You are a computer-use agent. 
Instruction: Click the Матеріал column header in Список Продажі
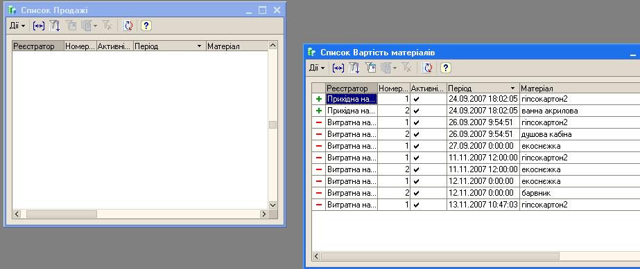pyautogui.click(x=236, y=46)
